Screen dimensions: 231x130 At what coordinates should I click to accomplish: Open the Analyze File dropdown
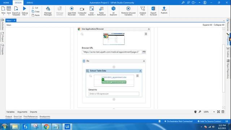143,11
